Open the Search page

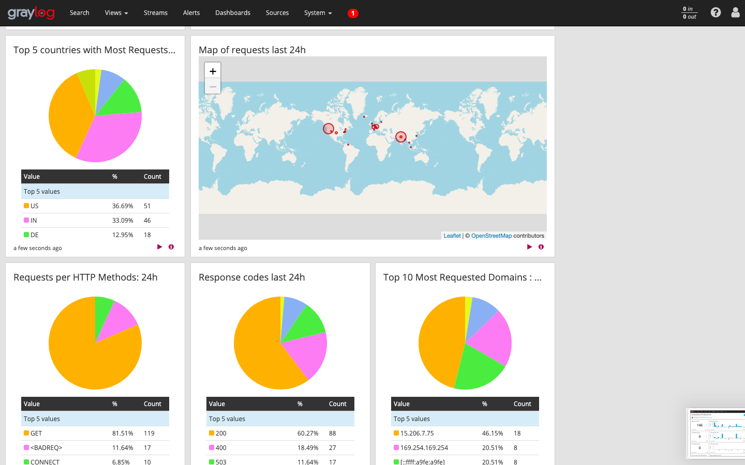tap(80, 13)
